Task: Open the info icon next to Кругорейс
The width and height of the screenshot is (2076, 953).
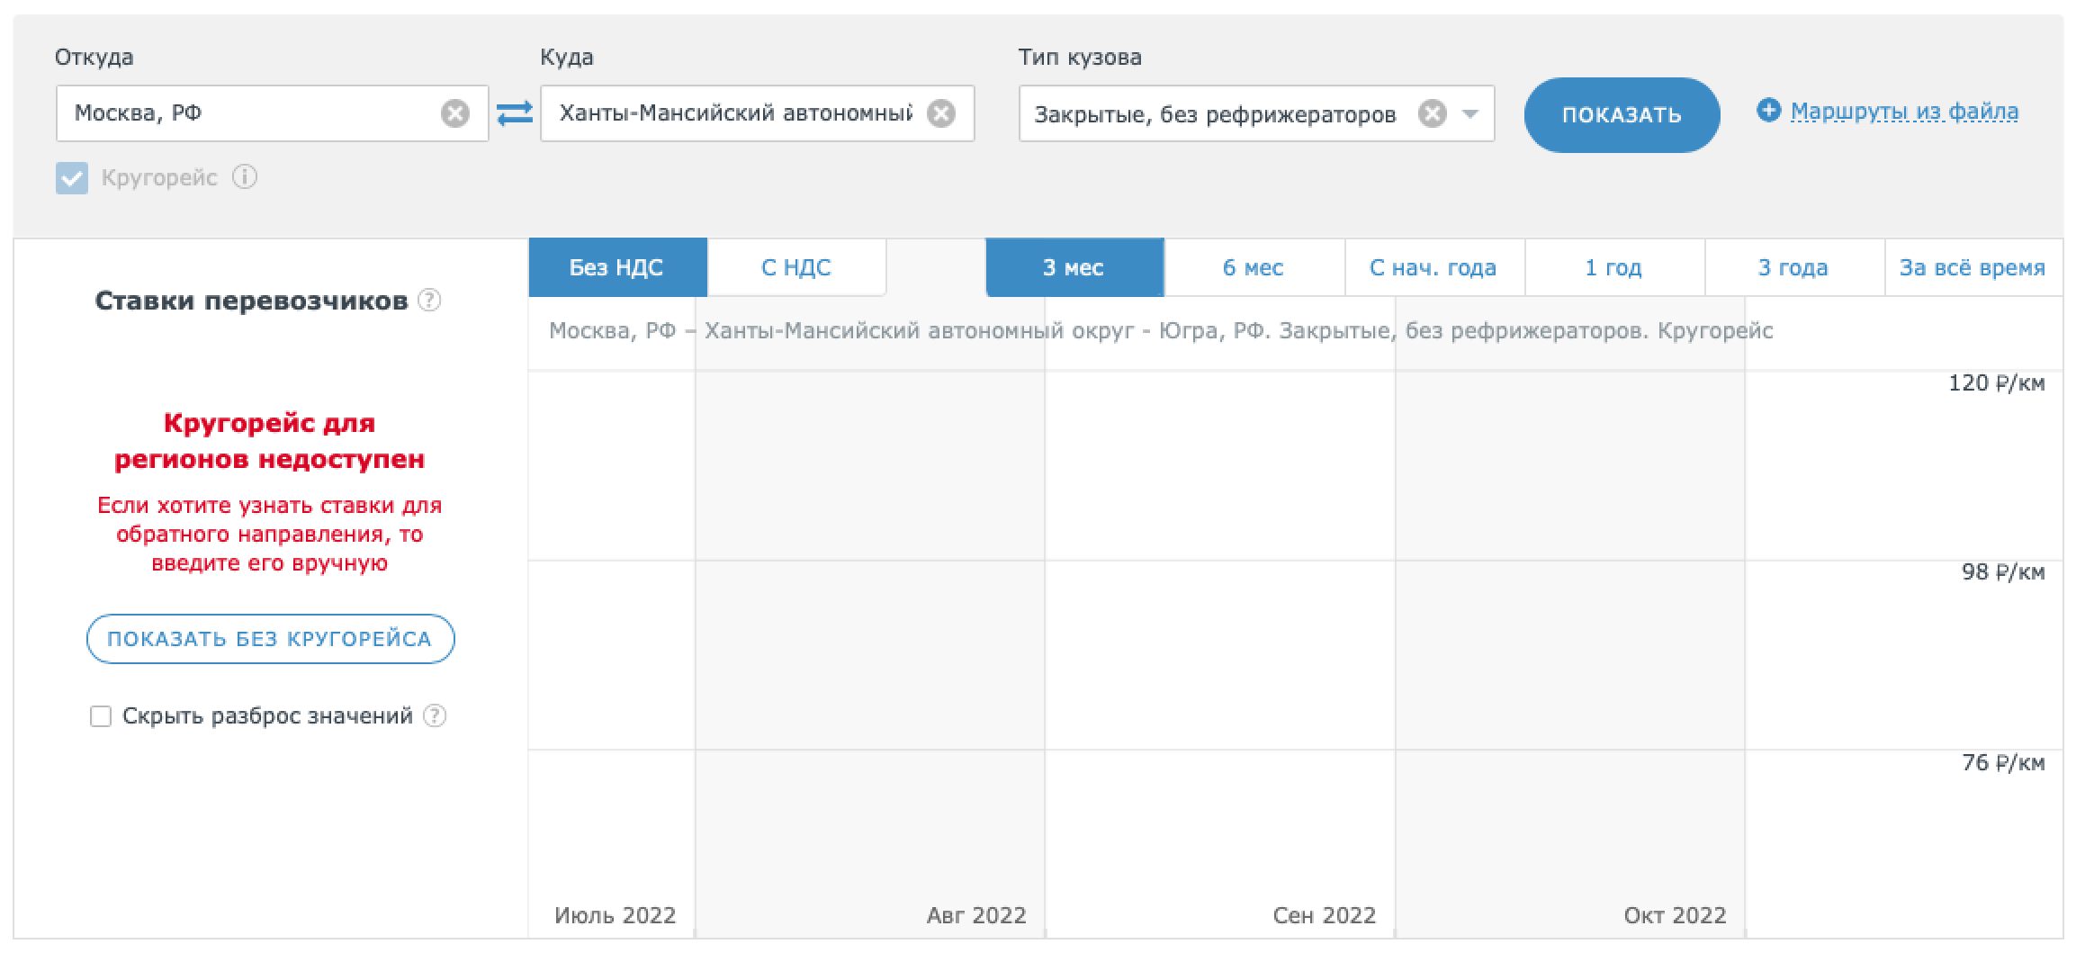Action: point(245,177)
